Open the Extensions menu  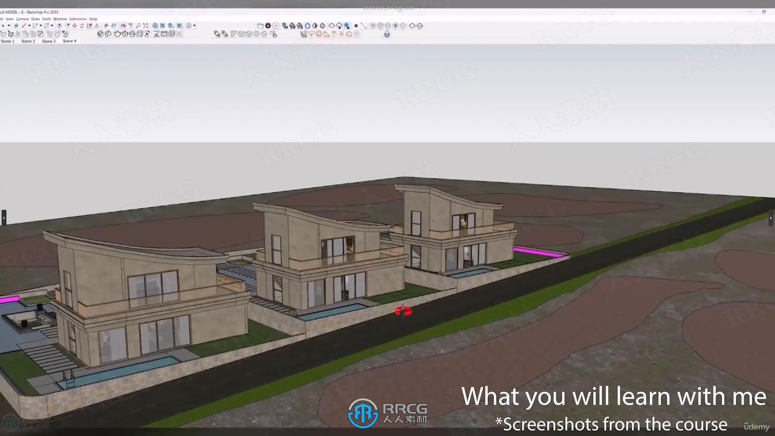78,19
